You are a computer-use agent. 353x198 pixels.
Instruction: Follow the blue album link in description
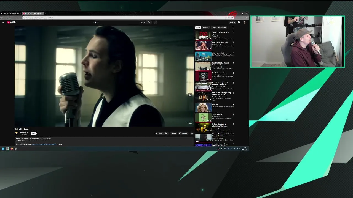[x=44, y=145]
